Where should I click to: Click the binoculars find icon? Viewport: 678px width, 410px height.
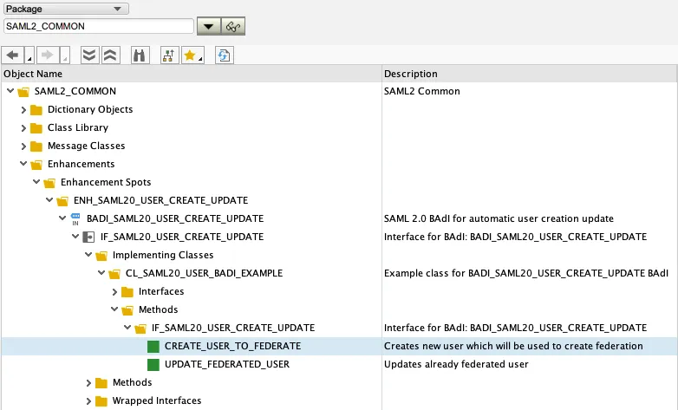[139, 55]
